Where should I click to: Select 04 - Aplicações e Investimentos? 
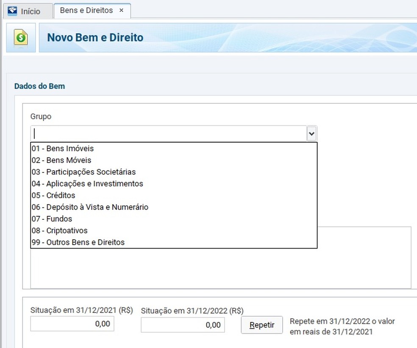pos(87,184)
